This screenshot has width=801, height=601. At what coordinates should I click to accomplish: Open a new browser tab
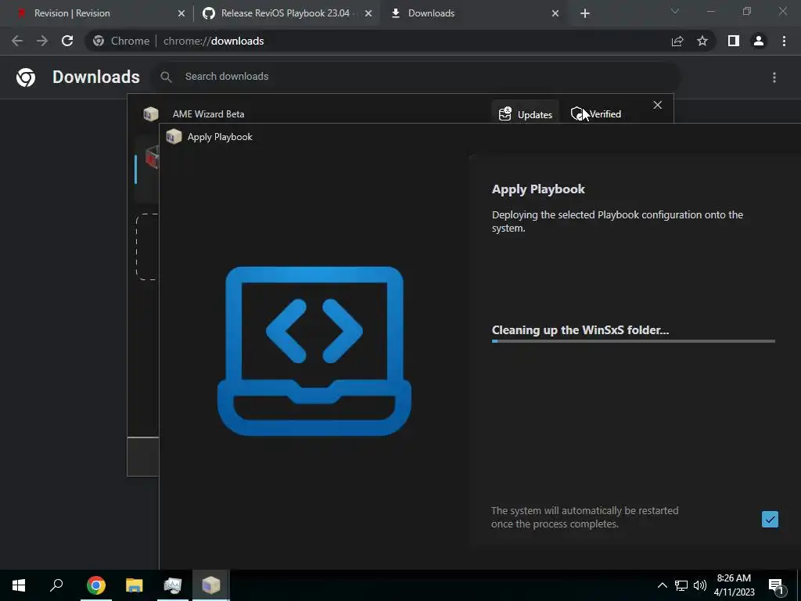[x=585, y=13]
